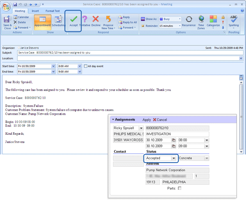
Task: Click Apply in the Assignments panel
Action: coord(146,120)
